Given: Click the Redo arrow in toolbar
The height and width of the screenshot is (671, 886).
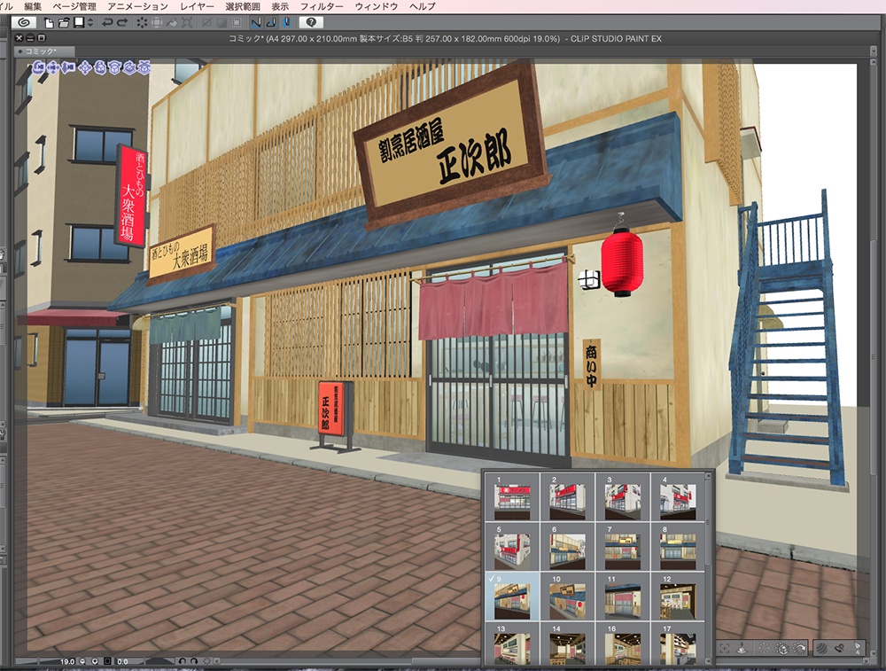Looking at the screenshot, I should 121,21.
